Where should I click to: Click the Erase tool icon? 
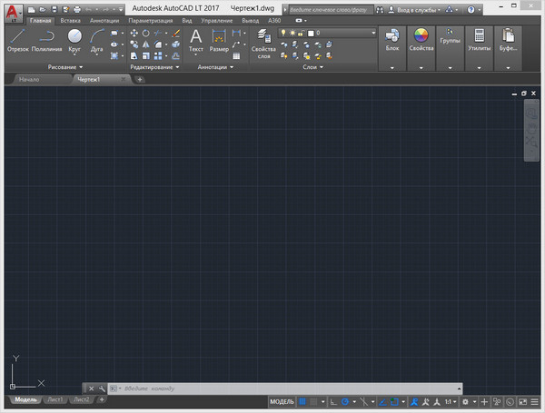[x=176, y=33]
